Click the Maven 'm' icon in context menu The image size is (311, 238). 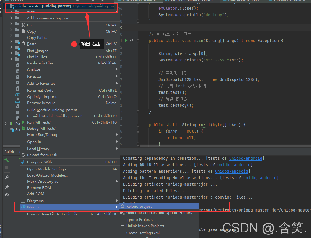pos(23,207)
